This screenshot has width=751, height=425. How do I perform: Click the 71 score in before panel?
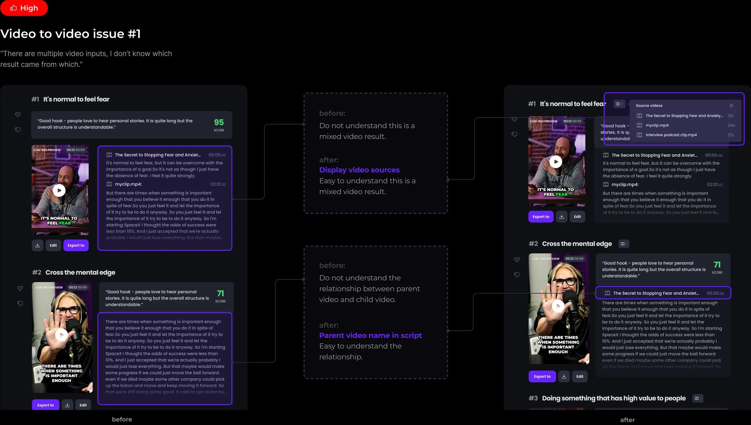[x=220, y=293]
